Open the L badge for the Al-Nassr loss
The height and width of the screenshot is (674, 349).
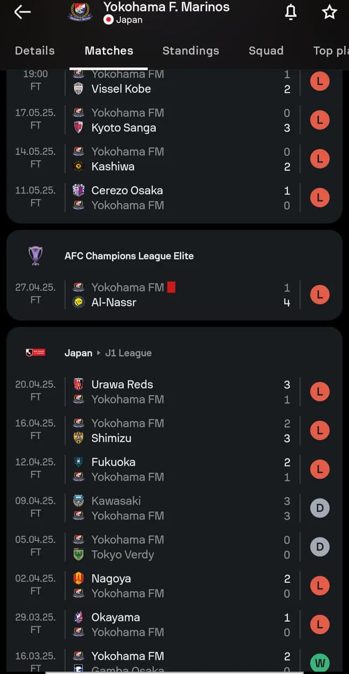(320, 295)
